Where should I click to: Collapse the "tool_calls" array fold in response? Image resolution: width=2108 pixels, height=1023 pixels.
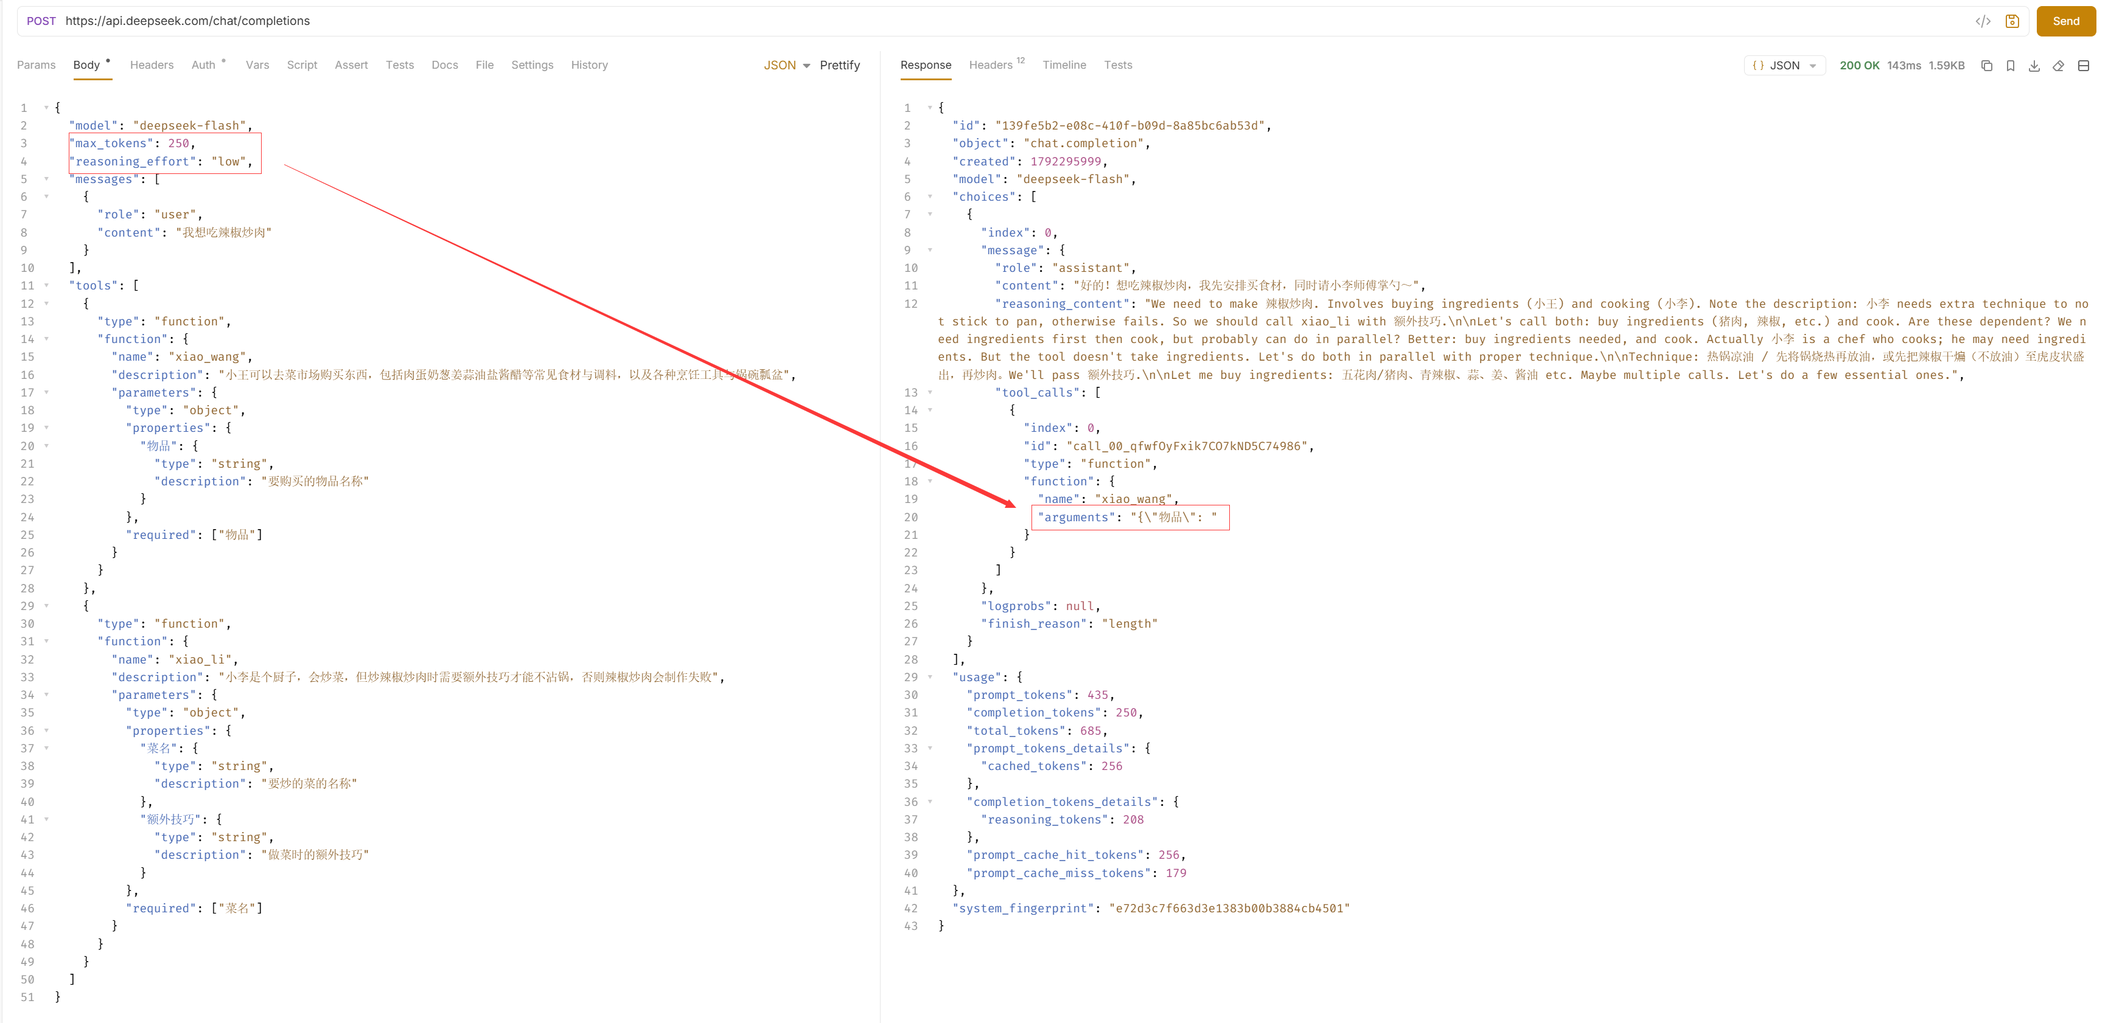(930, 392)
